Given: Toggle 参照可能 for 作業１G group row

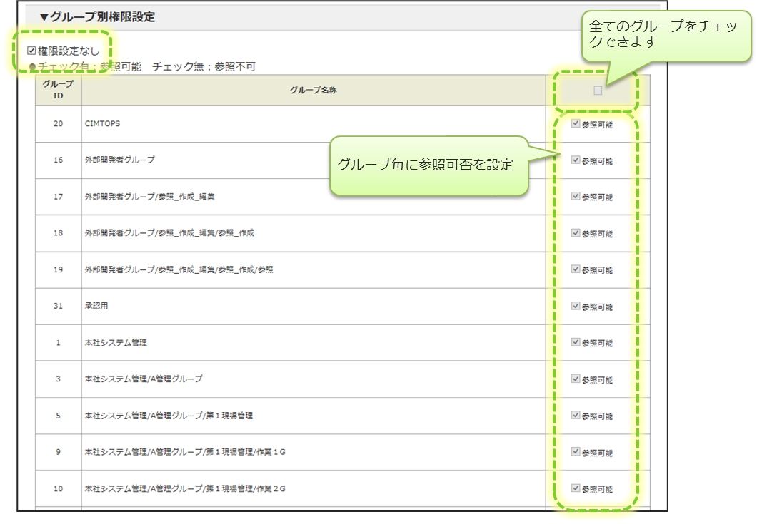Looking at the screenshot, I should pos(576,452).
